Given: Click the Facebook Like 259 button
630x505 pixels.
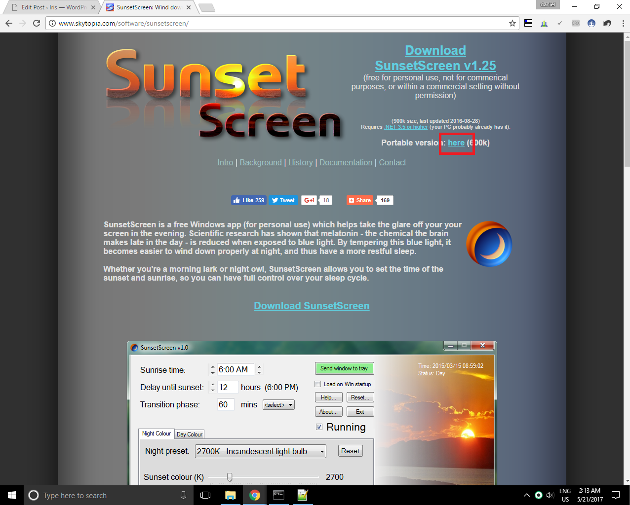Looking at the screenshot, I should click(249, 200).
